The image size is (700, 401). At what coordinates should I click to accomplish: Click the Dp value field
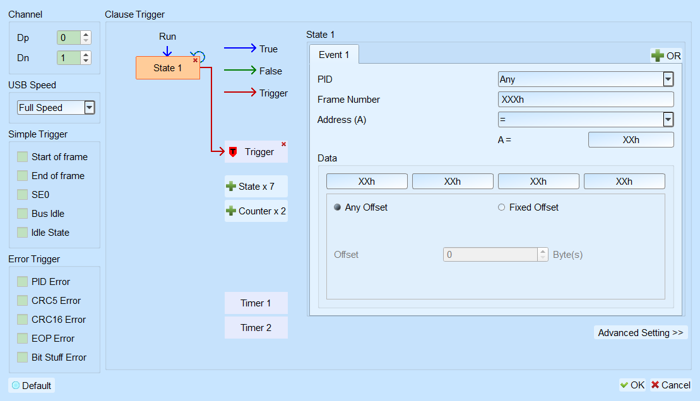point(69,37)
